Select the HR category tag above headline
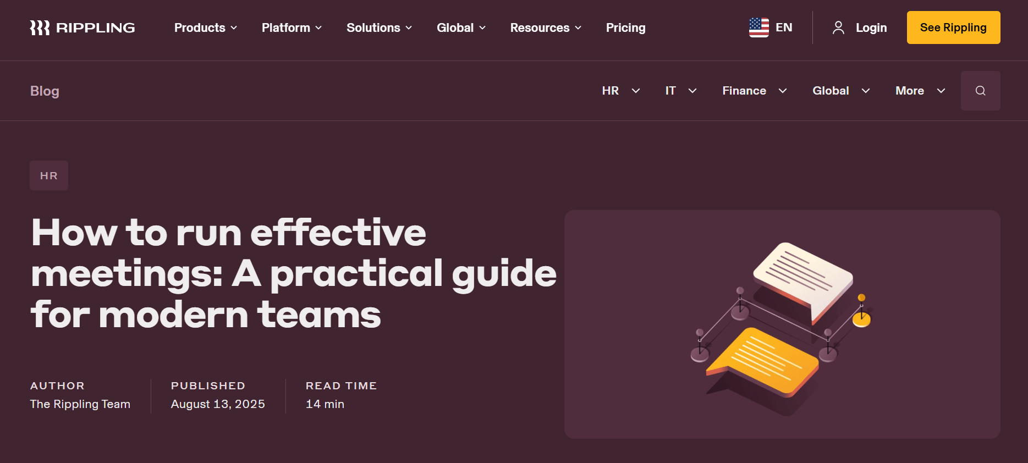The image size is (1028, 463). (49, 176)
